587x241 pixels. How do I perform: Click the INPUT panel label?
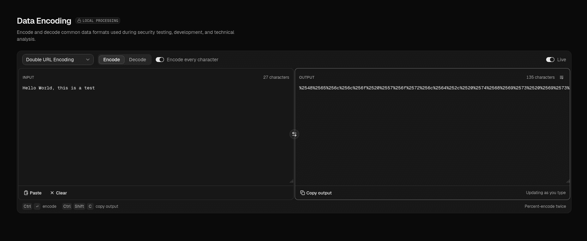click(28, 77)
